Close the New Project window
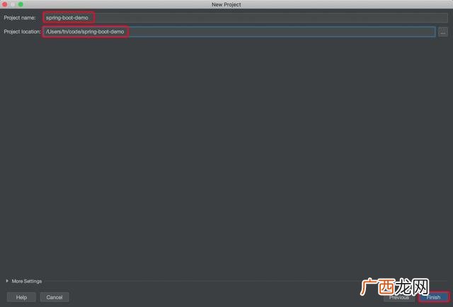The width and height of the screenshot is (453, 307). 5,4
